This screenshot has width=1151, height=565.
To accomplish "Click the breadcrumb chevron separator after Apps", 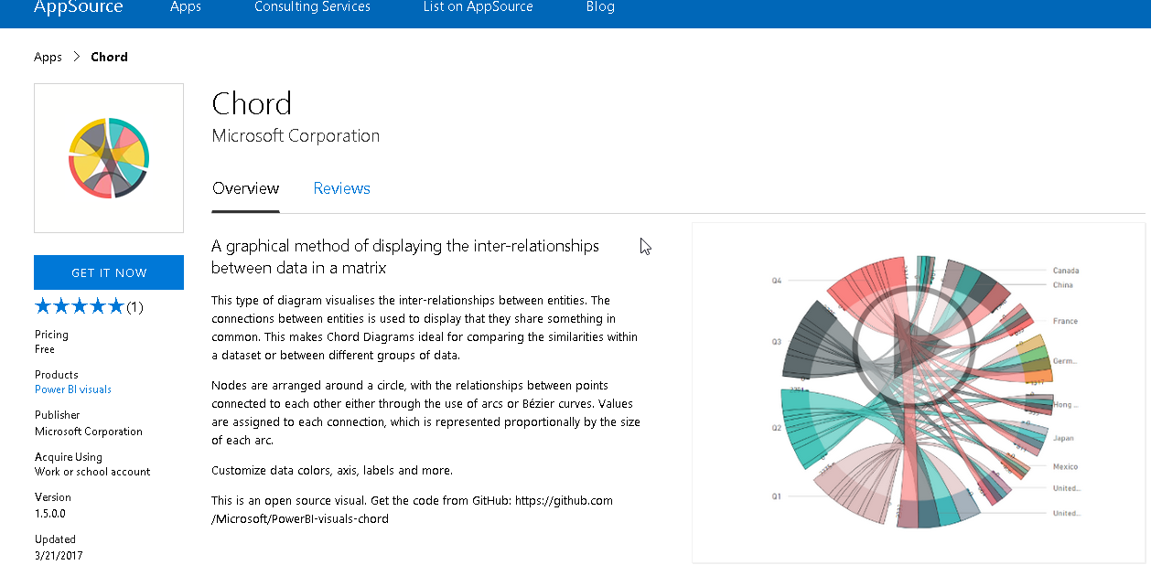I will tap(77, 57).
